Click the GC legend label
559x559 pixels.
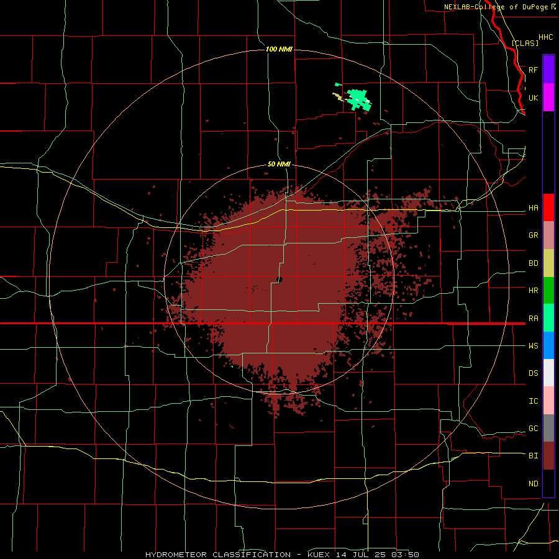click(533, 429)
